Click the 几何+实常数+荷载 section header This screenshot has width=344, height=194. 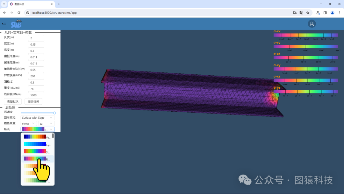(x=18, y=33)
